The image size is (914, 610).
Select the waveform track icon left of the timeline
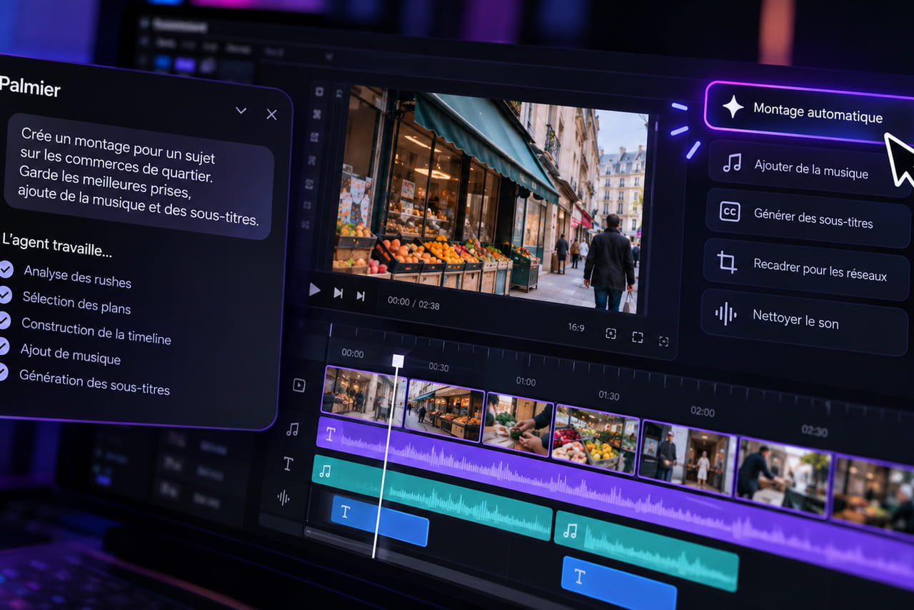283,498
